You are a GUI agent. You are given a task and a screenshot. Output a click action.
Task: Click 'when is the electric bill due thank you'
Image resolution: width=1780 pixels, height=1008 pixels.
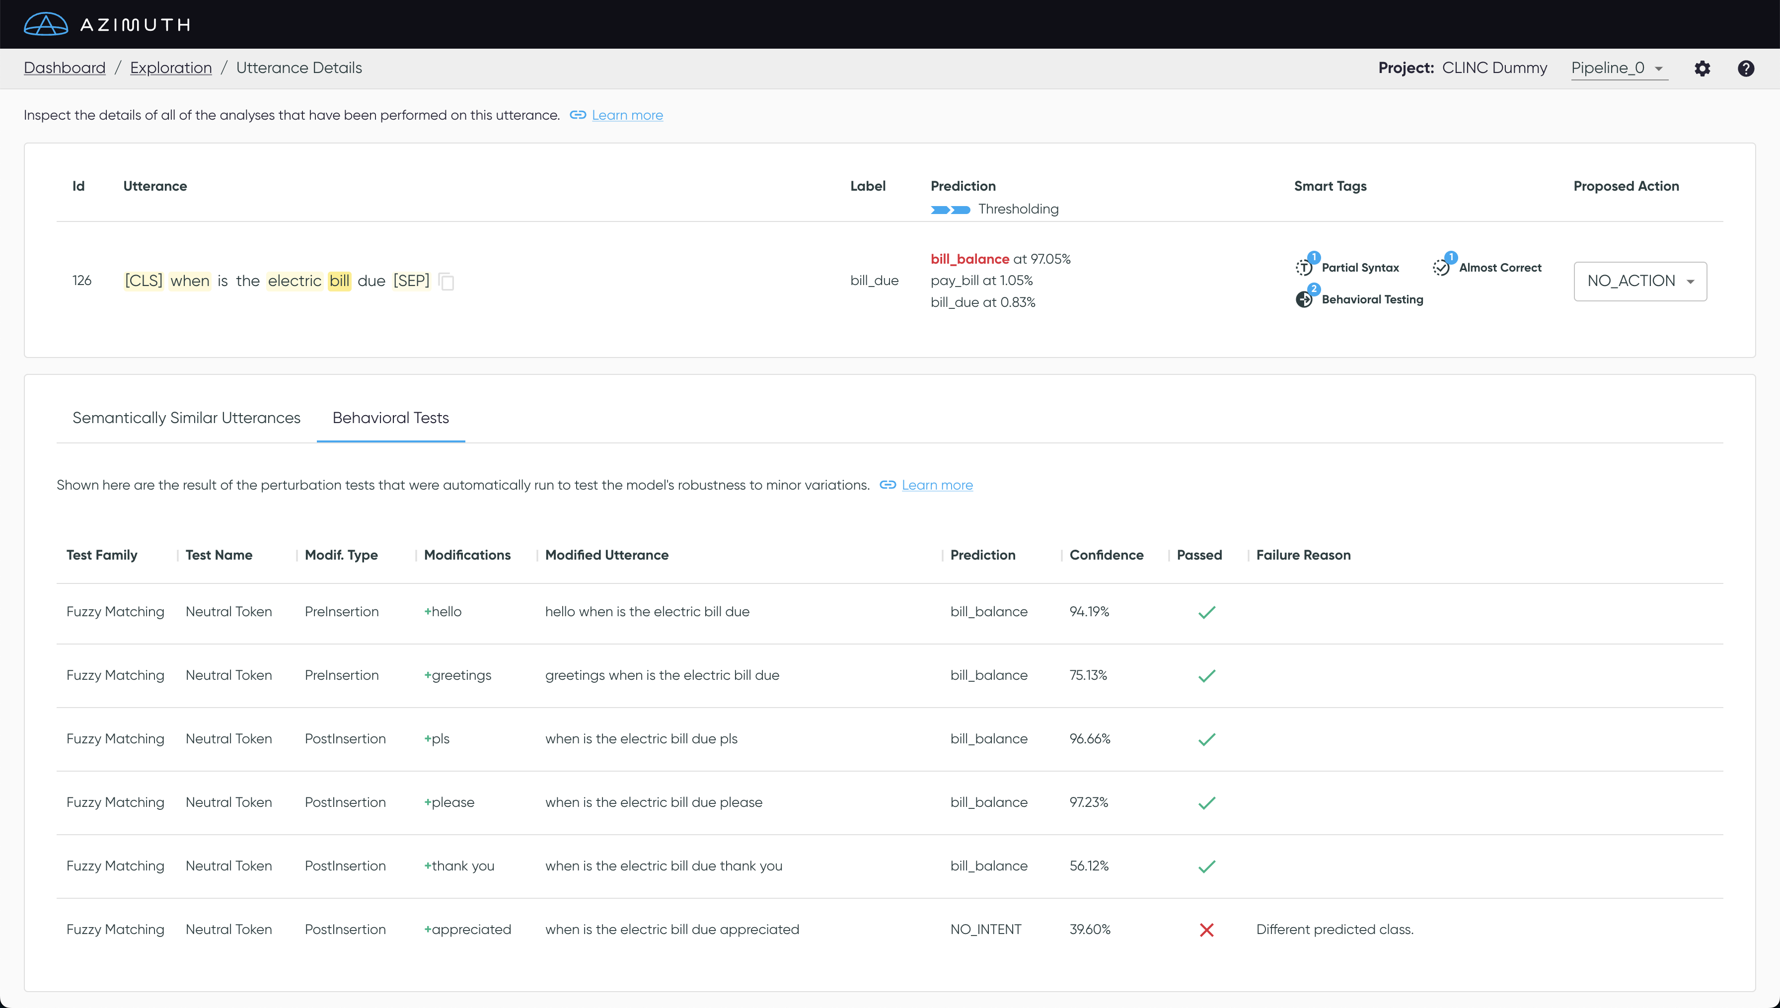coord(663,865)
